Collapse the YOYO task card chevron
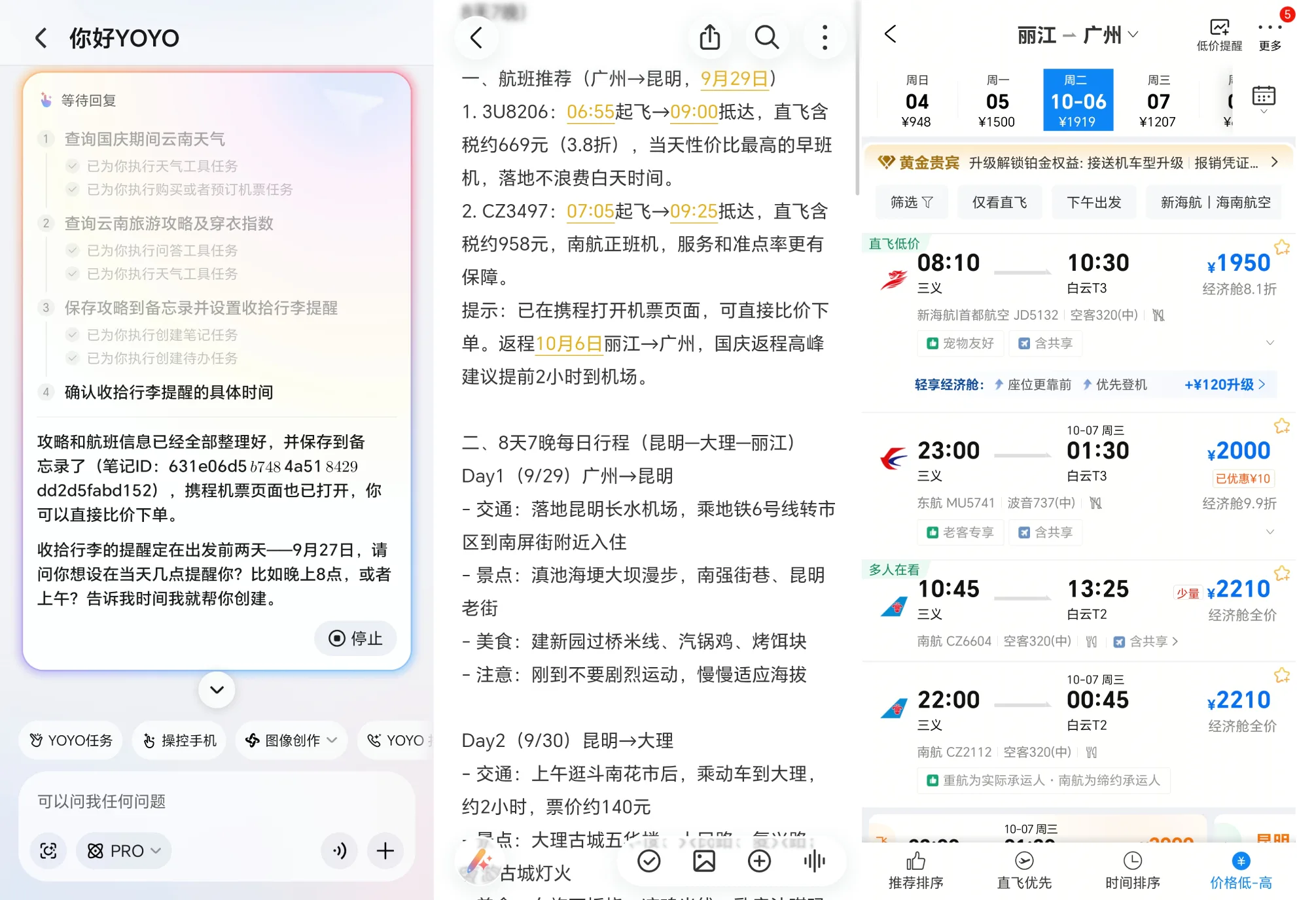This screenshot has height=900, width=1297. 217,689
